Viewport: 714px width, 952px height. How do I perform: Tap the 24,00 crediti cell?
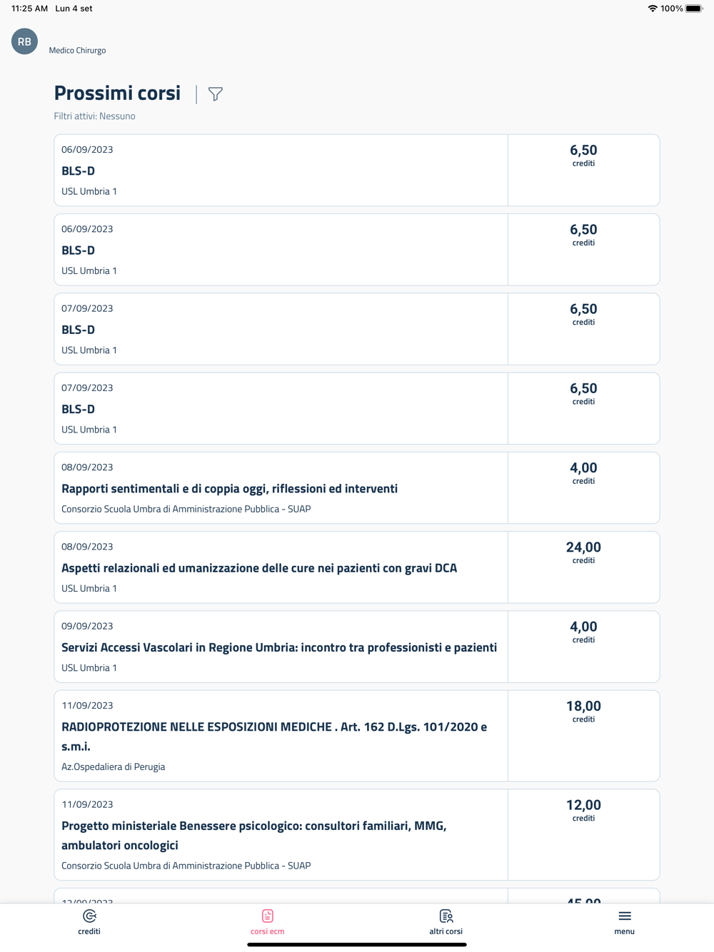[583, 552]
